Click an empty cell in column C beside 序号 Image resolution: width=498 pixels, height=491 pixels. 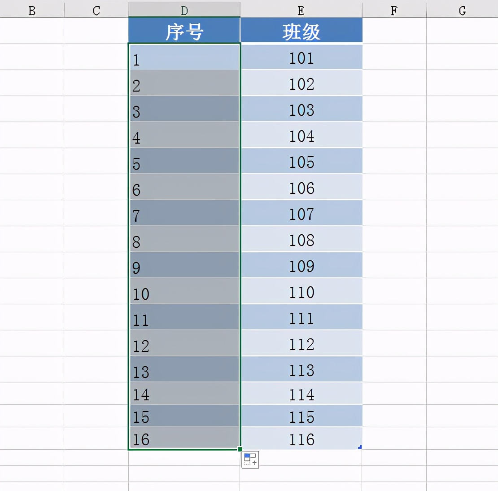click(96, 30)
